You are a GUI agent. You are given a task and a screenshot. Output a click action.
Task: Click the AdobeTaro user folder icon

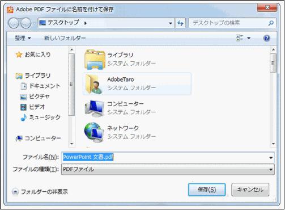click(x=94, y=84)
